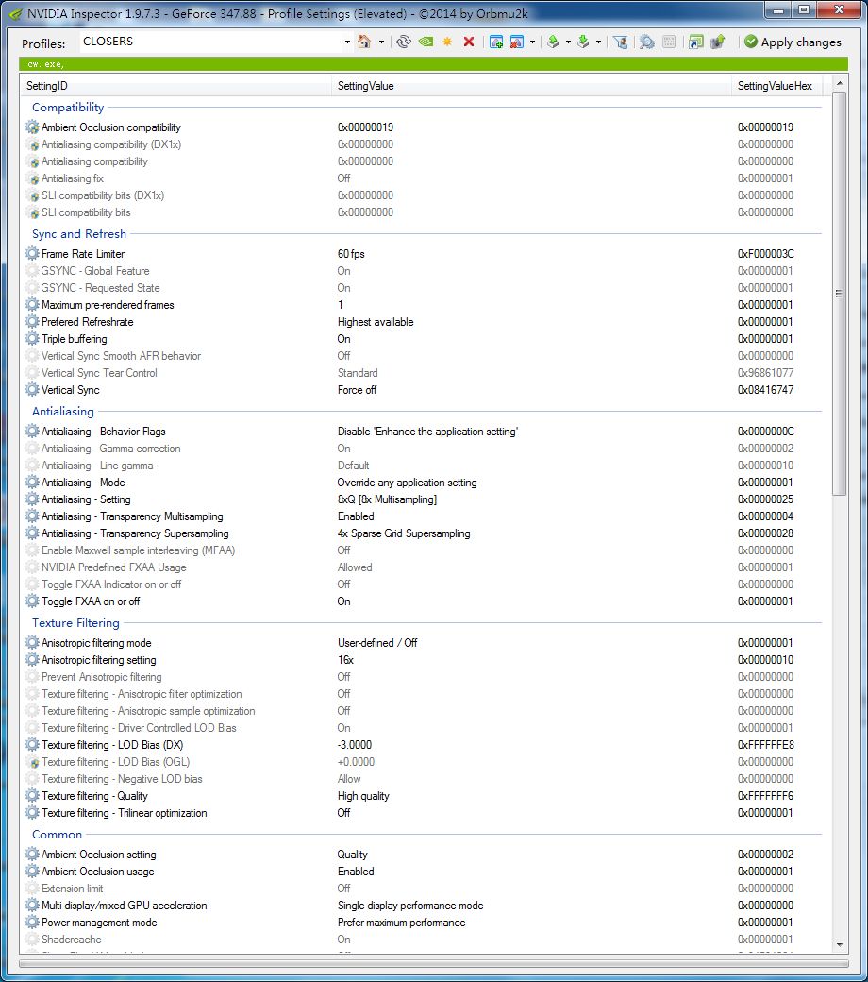This screenshot has width=868, height=982.
Task: Click the '-3.0000' LOD Bias value
Action: tap(355, 745)
